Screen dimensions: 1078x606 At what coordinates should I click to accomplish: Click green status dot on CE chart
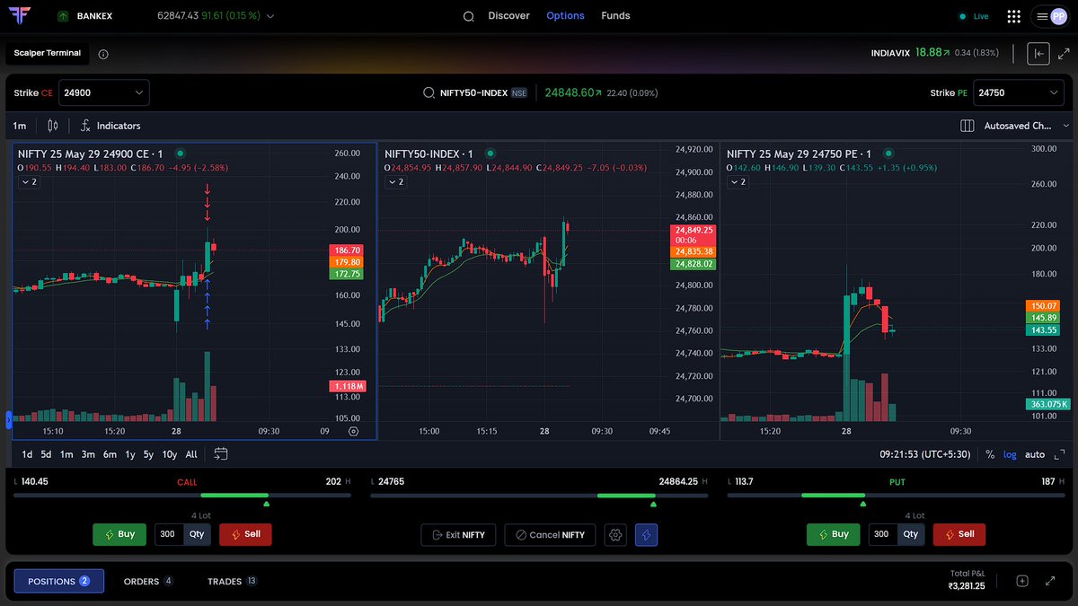pyautogui.click(x=180, y=154)
